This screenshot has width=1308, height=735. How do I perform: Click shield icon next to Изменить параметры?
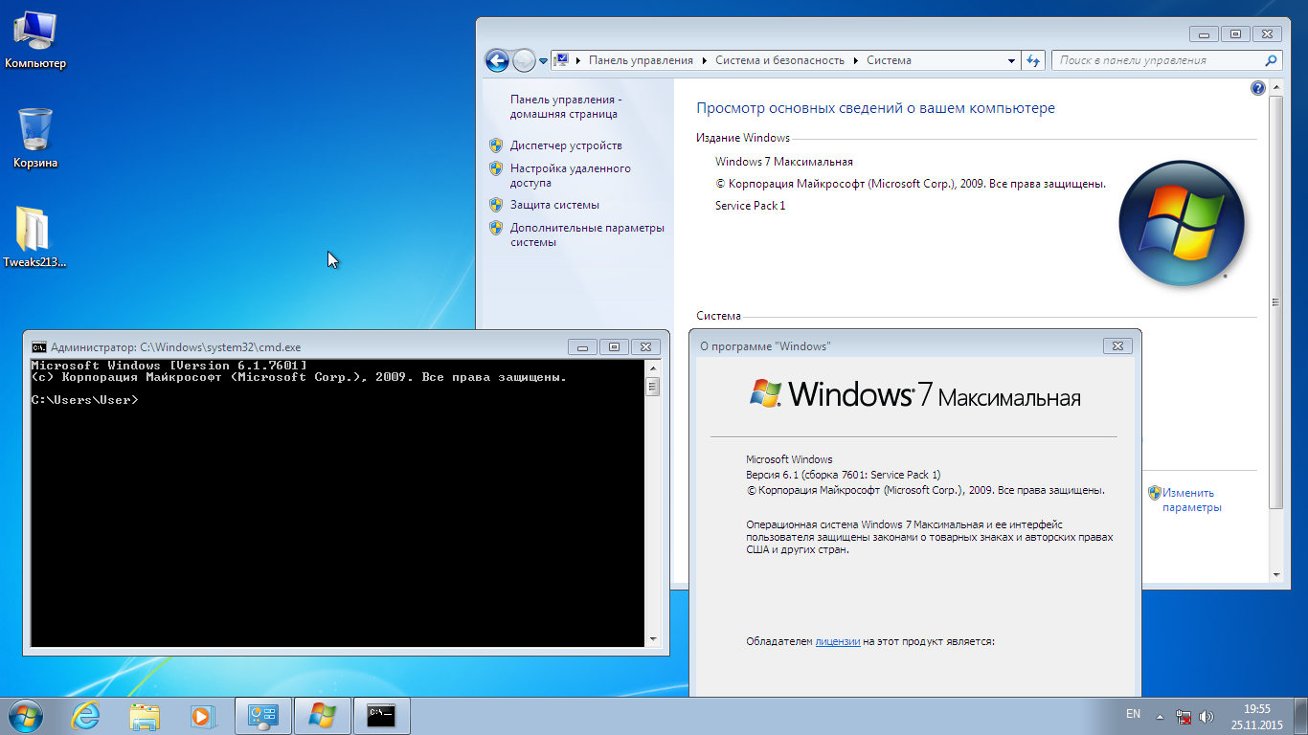(x=1155, y=494)
